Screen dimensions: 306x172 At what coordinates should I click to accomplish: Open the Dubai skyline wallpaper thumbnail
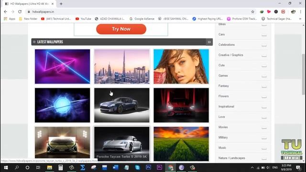click(122, 66)
